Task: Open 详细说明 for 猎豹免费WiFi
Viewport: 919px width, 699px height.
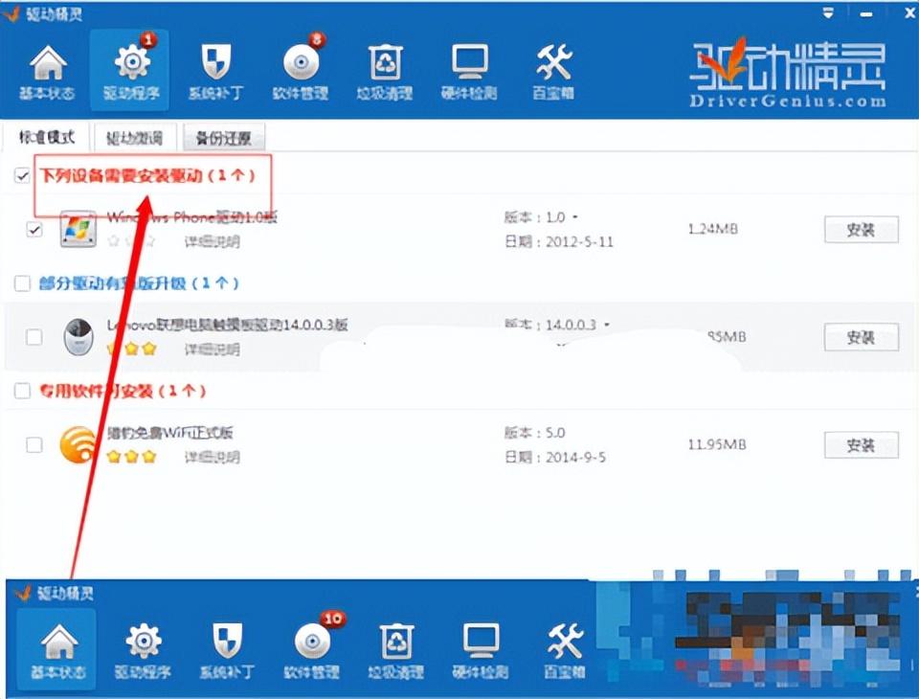Action: (x=213, y=457)
